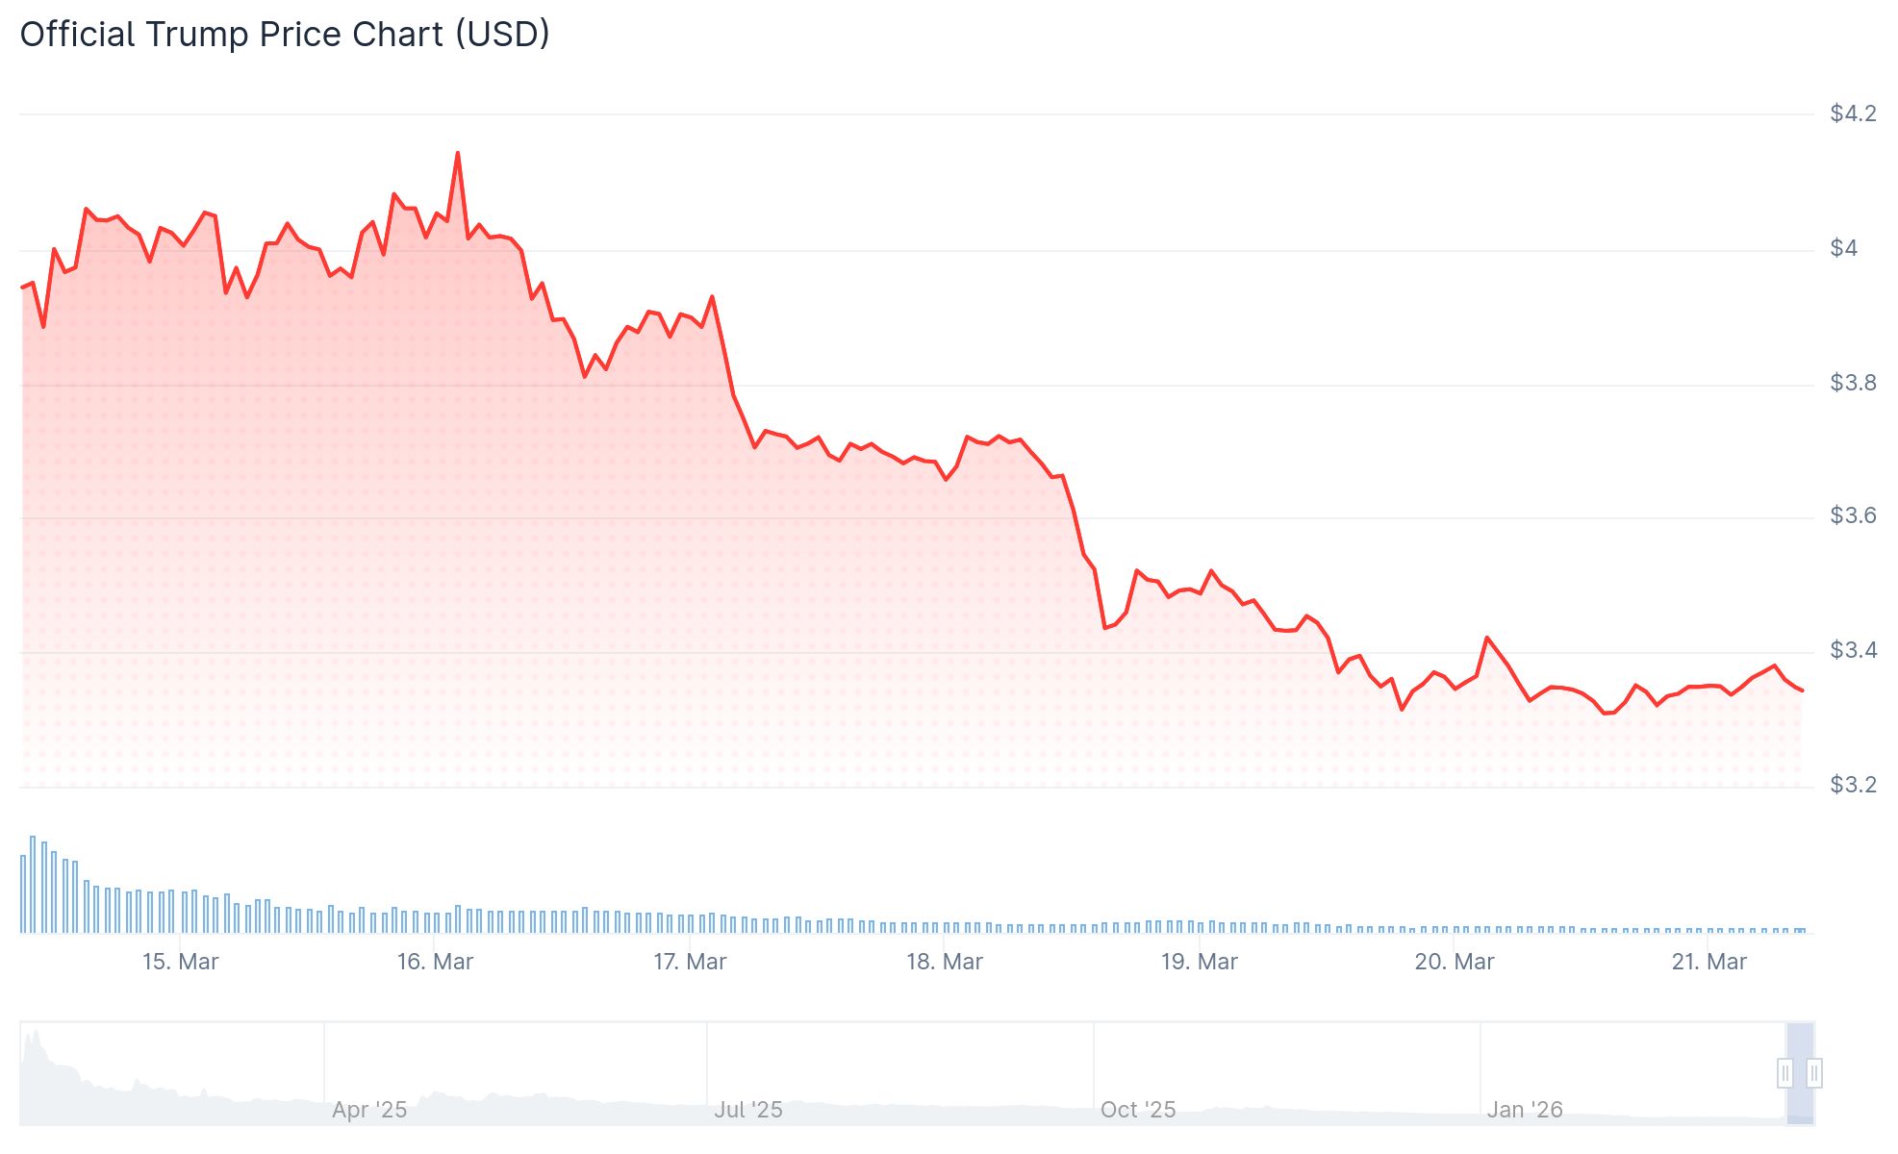The width and height of the screenshot is (1898, 1154).
Task: Click the $3.2 price axis label
Action: pyautogui.click(x=1853, y=785)
